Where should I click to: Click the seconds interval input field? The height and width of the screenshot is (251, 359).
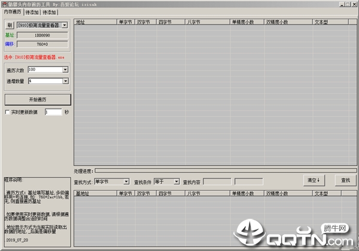pos(53,112)
